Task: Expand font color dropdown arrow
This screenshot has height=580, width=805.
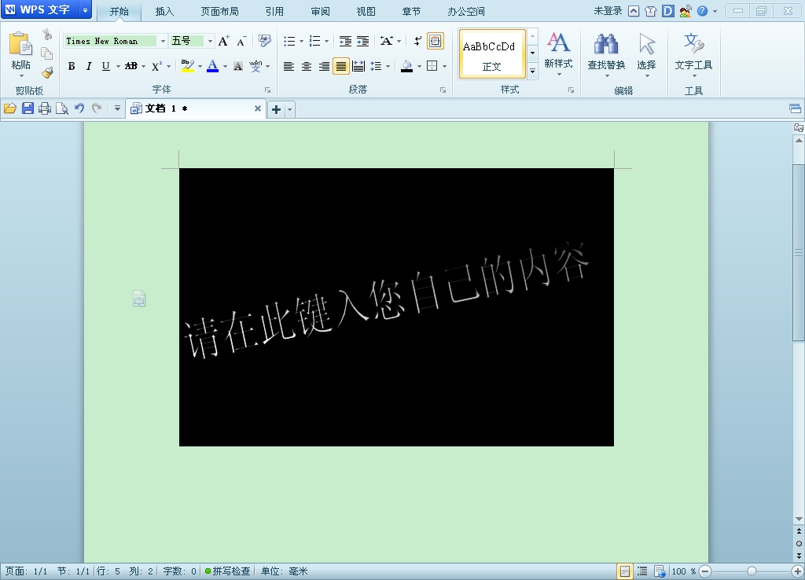Action: (225, 67)
